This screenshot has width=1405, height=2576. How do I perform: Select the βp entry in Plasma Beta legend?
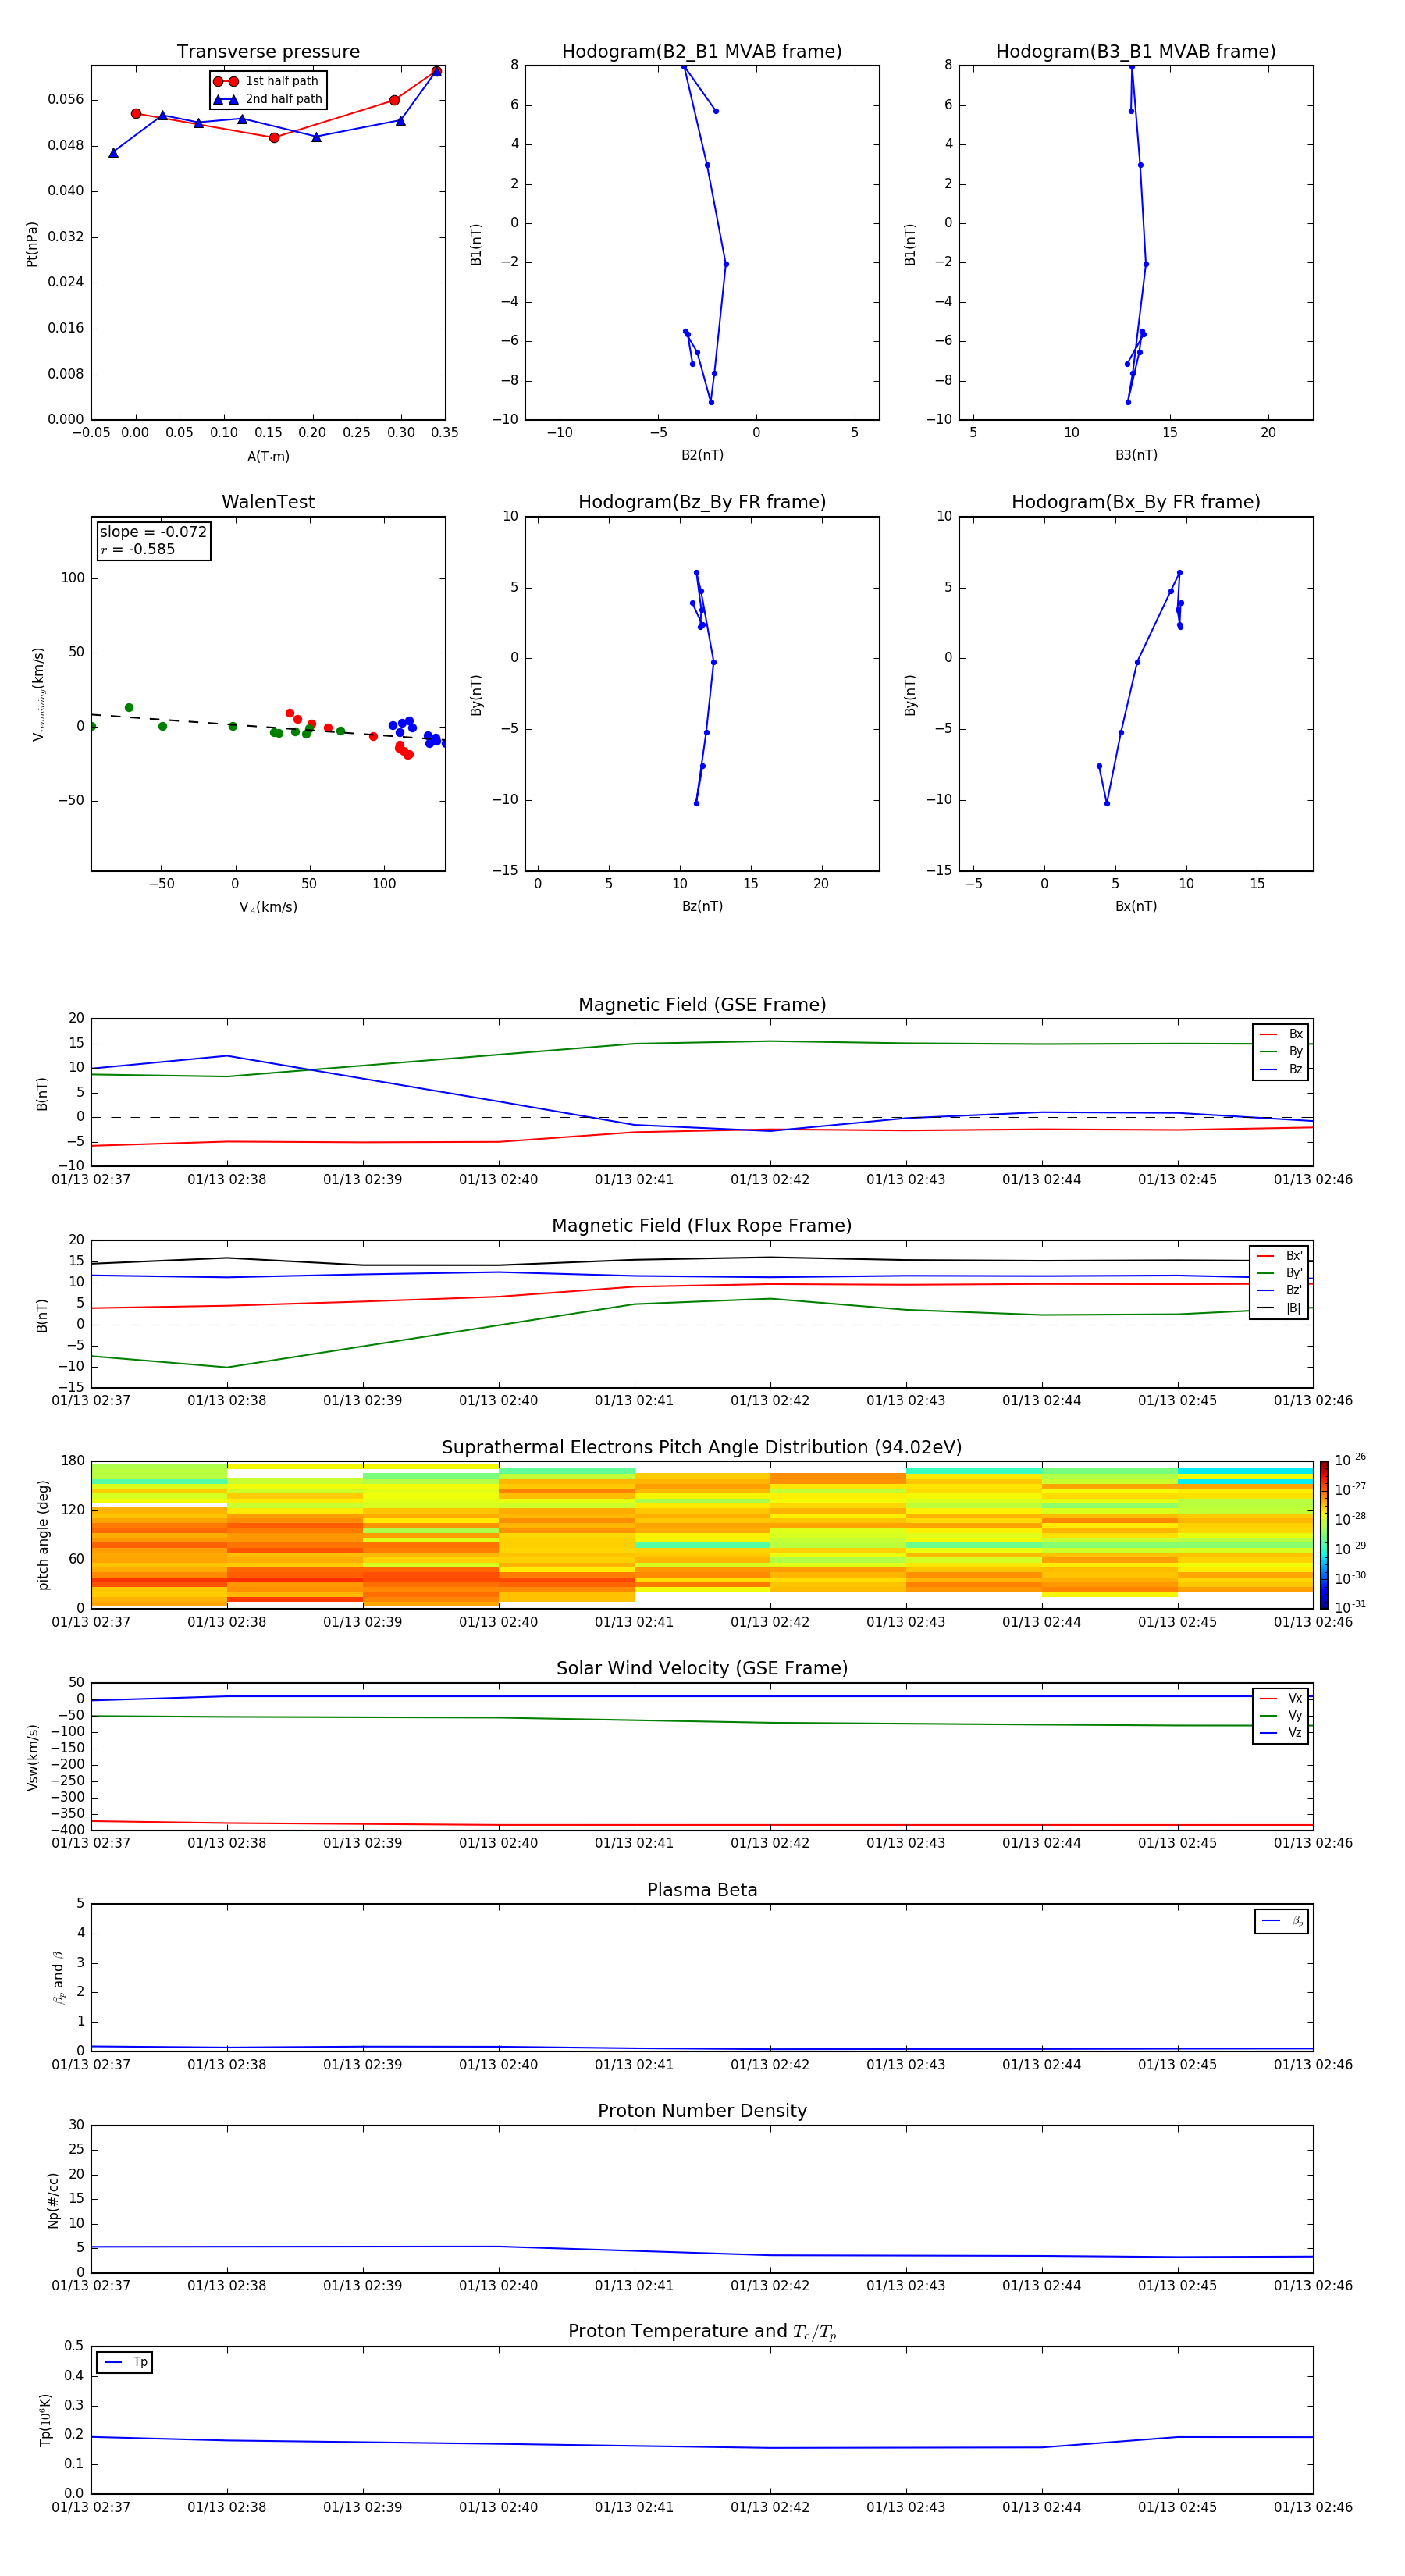1282,1921
